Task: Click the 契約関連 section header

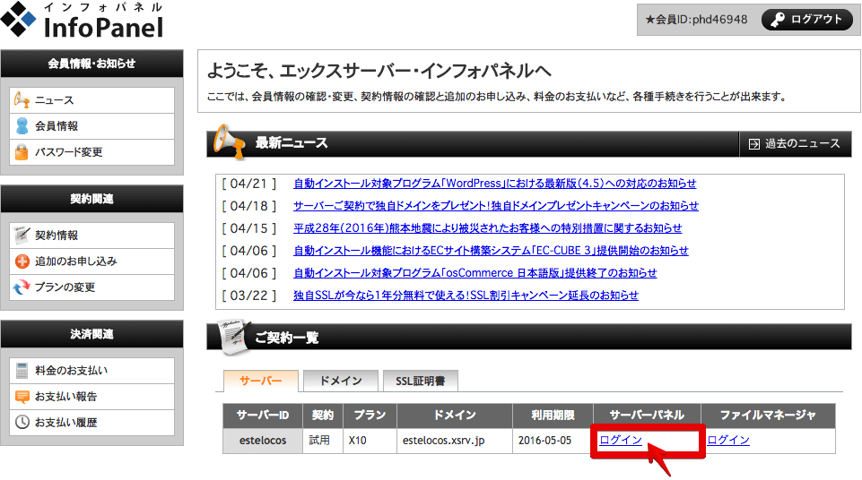Action: point(91,199)
